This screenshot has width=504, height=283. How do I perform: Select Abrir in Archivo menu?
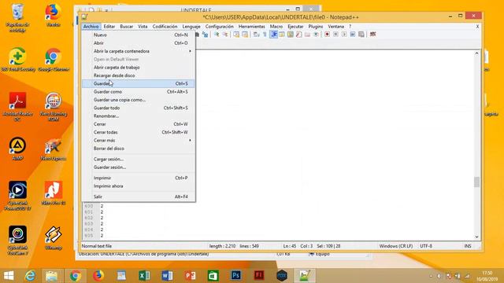pyautogui.click(x=139, y=43)
